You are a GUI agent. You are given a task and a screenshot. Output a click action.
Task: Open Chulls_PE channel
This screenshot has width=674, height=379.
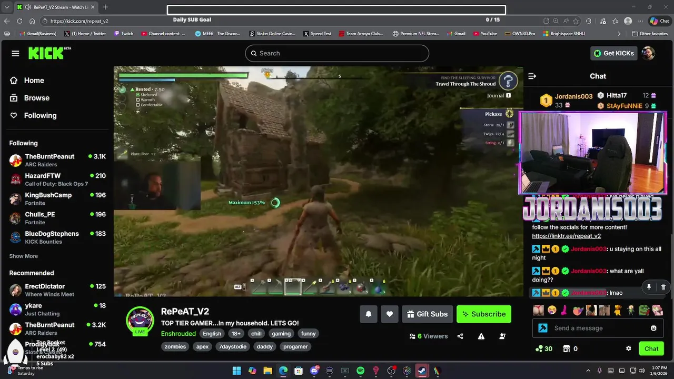57,218
